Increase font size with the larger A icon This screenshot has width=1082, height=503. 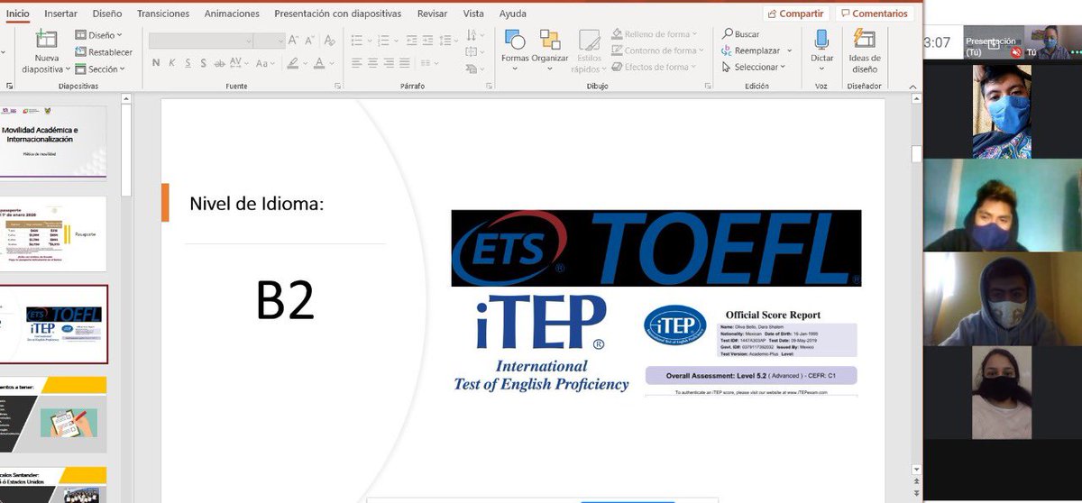(295, 41)
